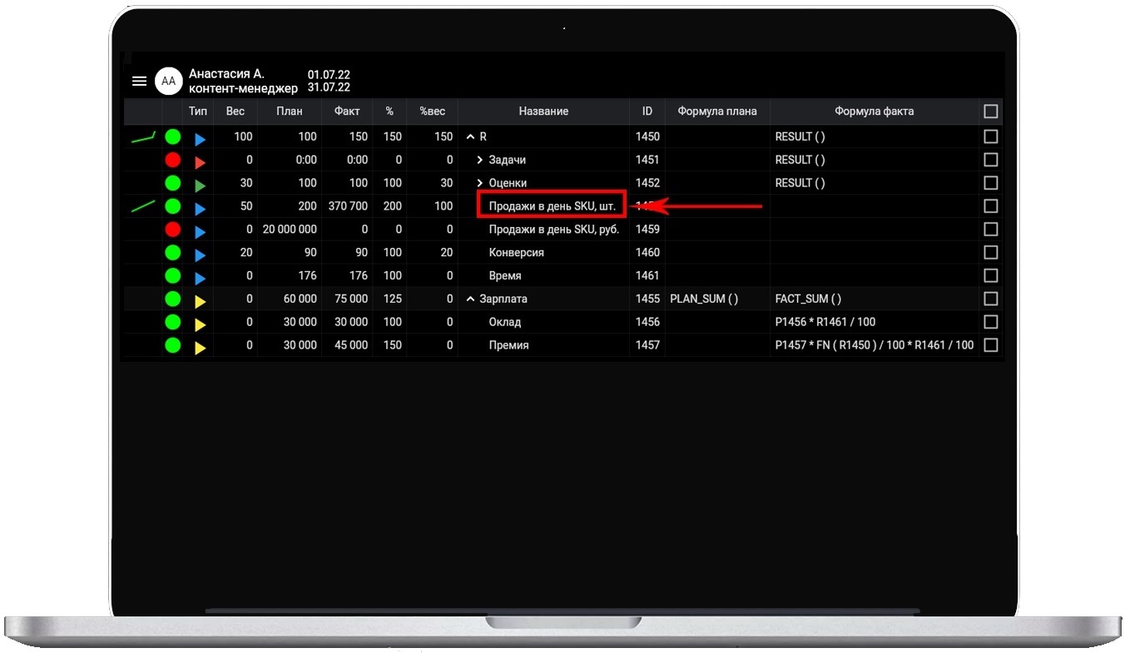1125x653 pixels.
Task: Click the yellow play icon in Зарплата row
Action: click(200, 299)
